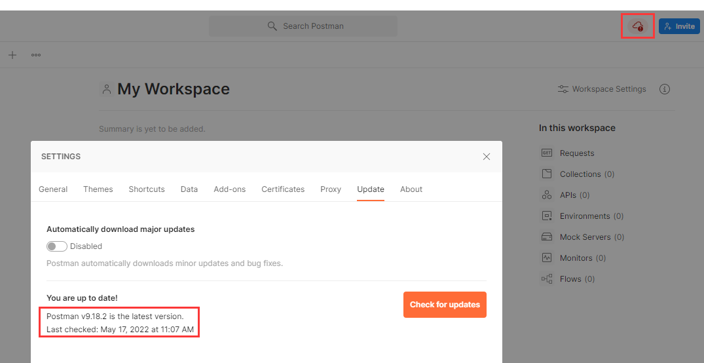Close the Settings dialog
This screenshot has height=363, width=704.
487,157
